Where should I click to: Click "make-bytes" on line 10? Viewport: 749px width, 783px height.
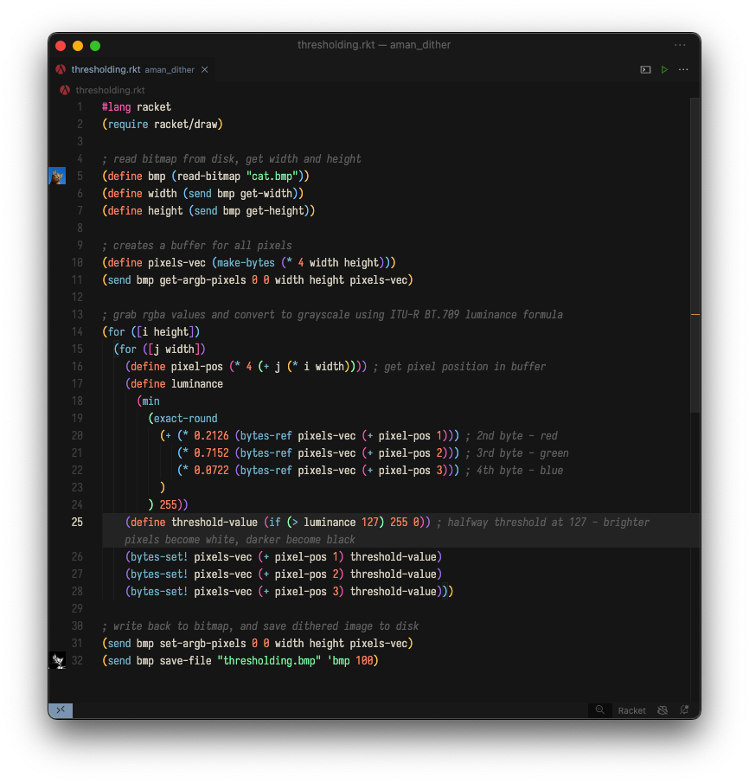click(x=246, y=263)
